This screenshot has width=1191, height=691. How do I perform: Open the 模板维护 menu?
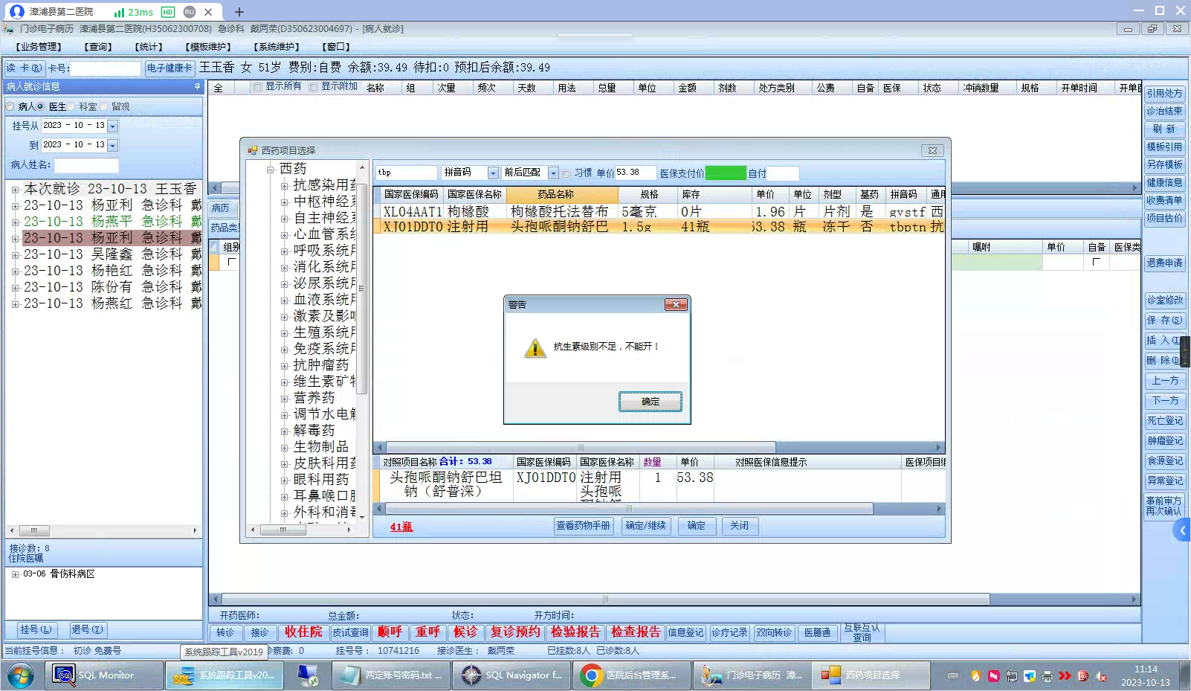click(208, 47)
